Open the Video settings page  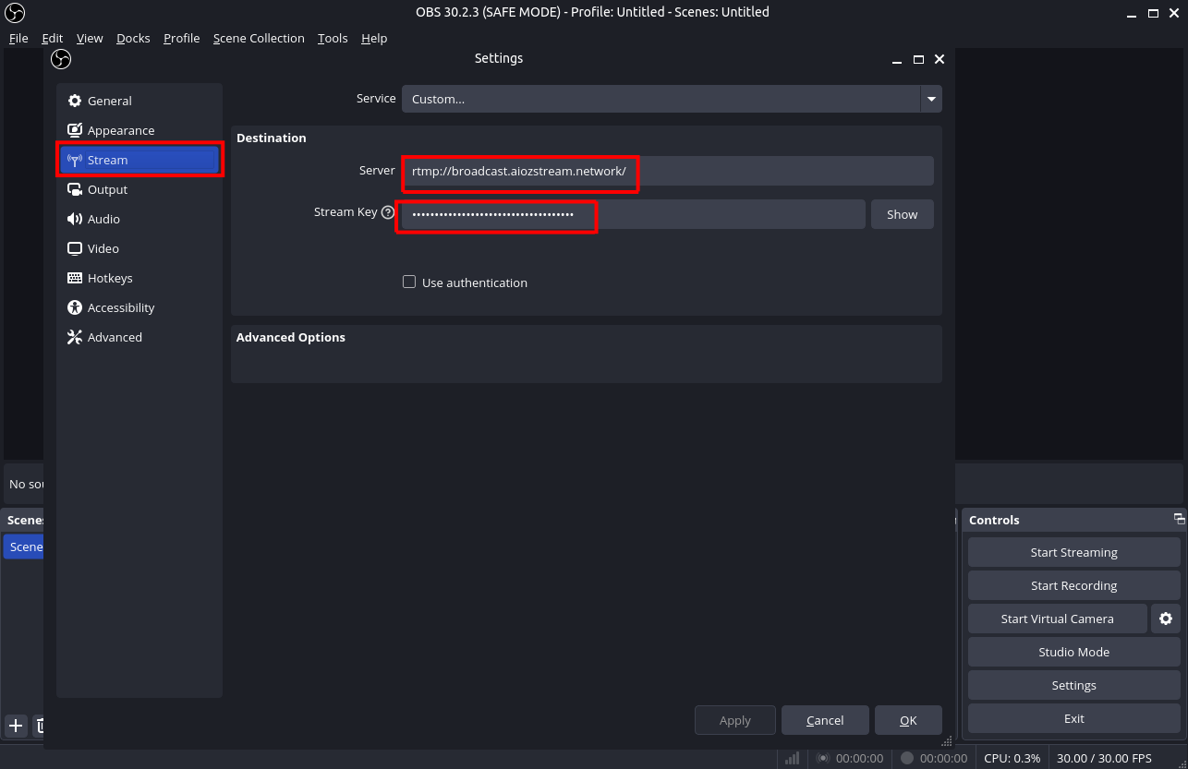click(103, 248)
